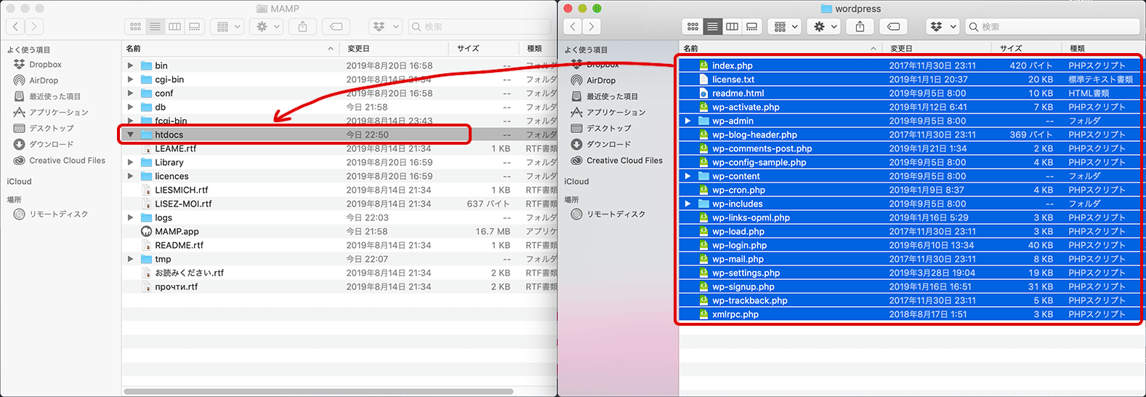Open Dropbox toolbar menu in wordpress window
This screenshot has width=1146, height=397.
click(942, 27)
